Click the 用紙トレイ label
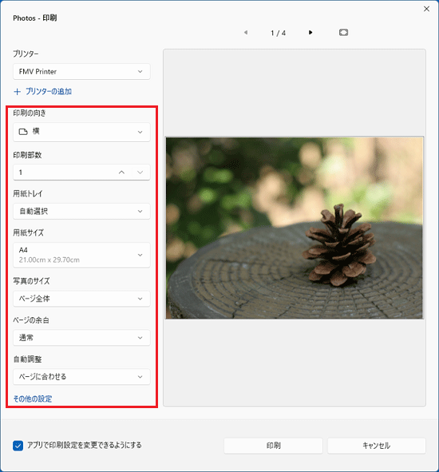The image size is (439, 472). (x=28, y=193)
